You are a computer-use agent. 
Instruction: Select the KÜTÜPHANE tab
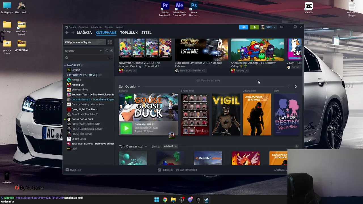[x=106, y=33]
